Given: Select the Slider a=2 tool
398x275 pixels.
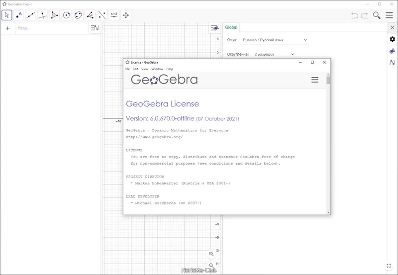Looking at the screenshot, I should [114, 15].
